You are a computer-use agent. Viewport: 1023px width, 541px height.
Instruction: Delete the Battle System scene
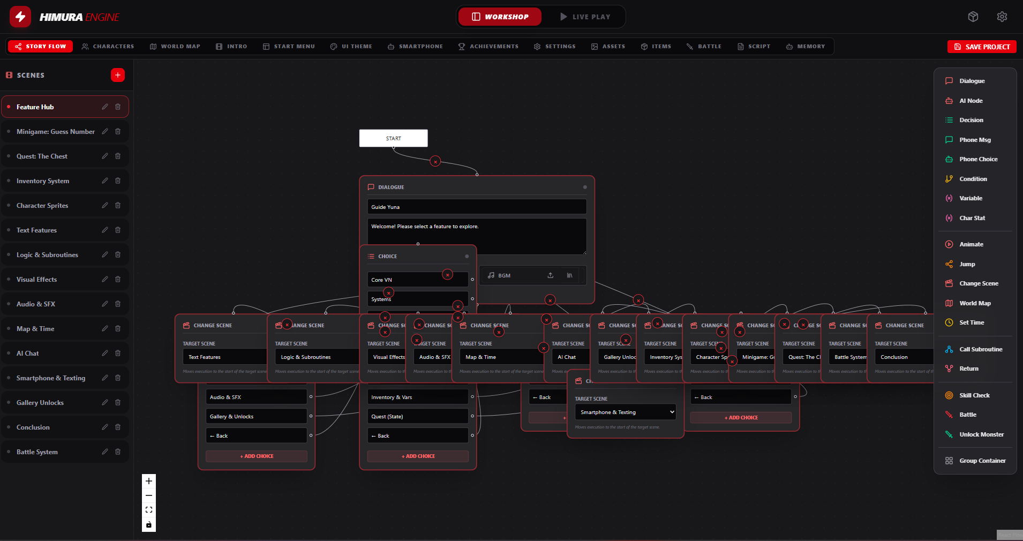coord(118,452)
